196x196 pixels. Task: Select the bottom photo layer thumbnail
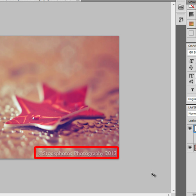[195, 147]
